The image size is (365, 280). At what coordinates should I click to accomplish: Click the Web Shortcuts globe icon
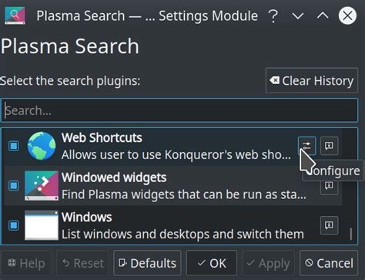pyautogui.click(x=42, y=146)
